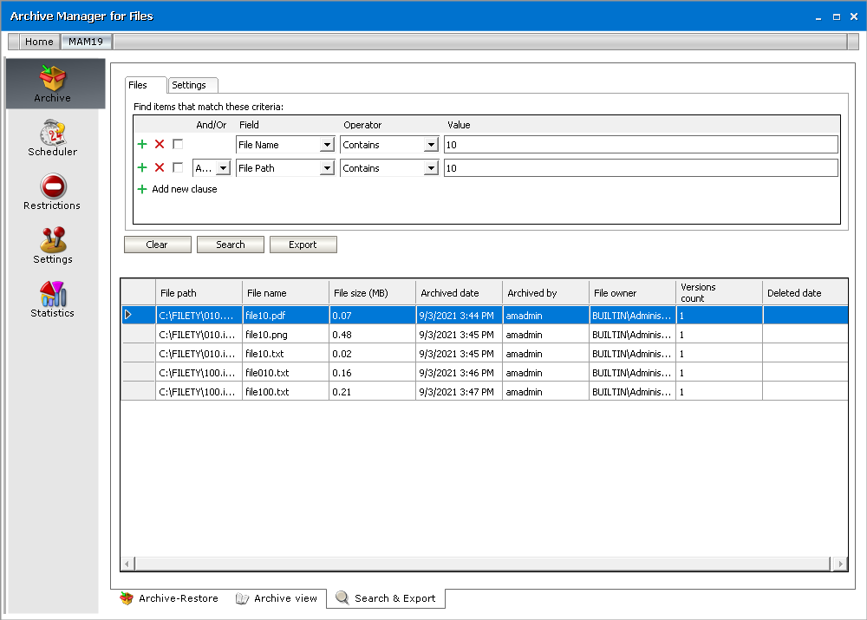Open the Restrictions sidebar icon
The height and width of the screenshot is (620, 867).
[x=53, y=192]
